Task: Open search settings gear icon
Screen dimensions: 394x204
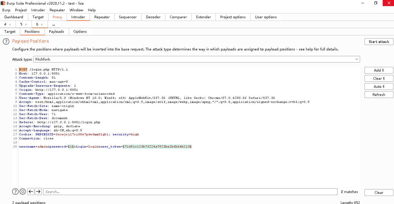Action: tap(23, 192)
